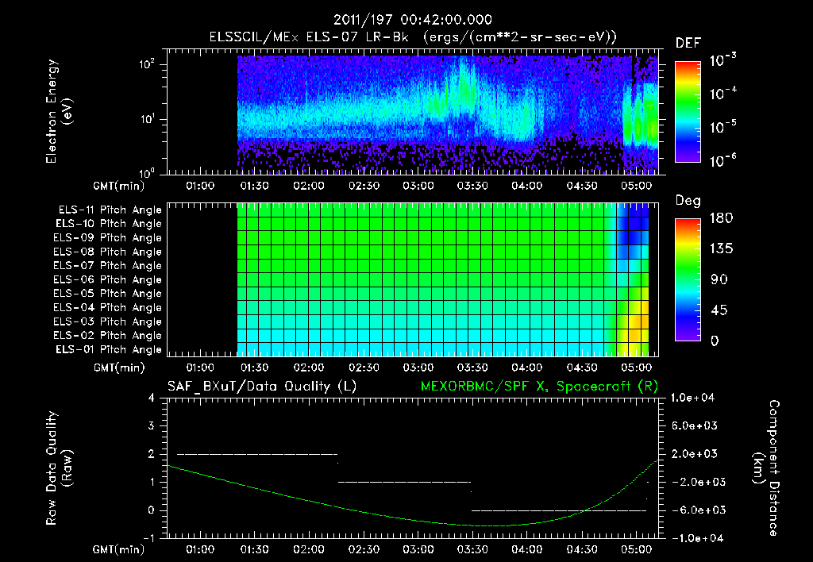This screenshot has height=562, width=813.
Task: Click the 45 value on Deg scale
Action: coord(719,310)
